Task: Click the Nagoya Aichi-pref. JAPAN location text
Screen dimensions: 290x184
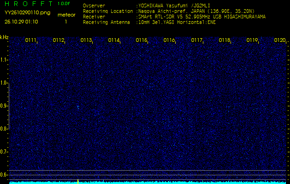Action: (x=196, y=11)
